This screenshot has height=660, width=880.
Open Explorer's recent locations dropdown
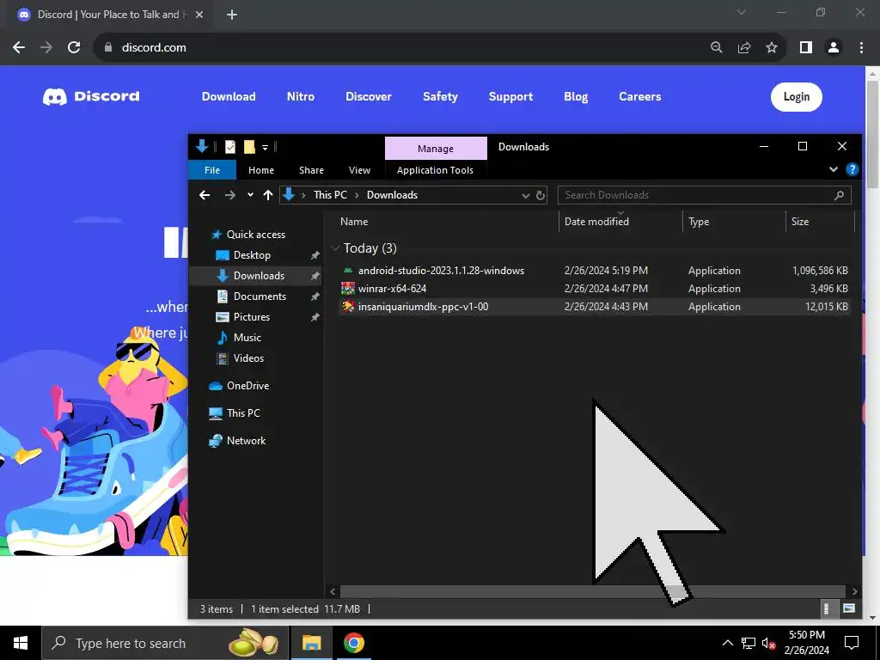tap(250, 195)
